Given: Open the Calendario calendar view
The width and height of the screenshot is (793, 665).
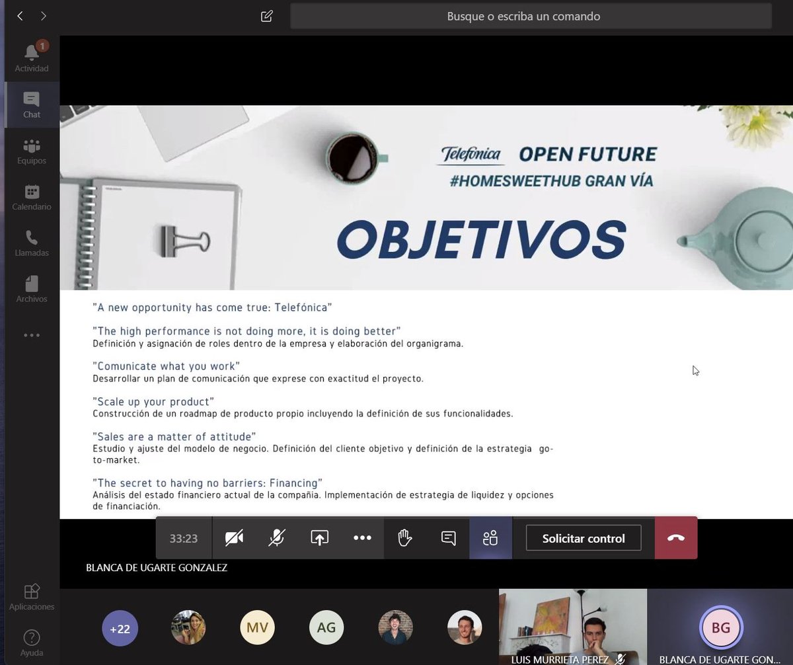Looking at the screenshot, I should click(32, 198).
